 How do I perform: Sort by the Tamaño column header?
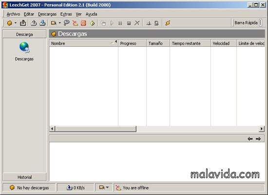click(x=158, y=43)
